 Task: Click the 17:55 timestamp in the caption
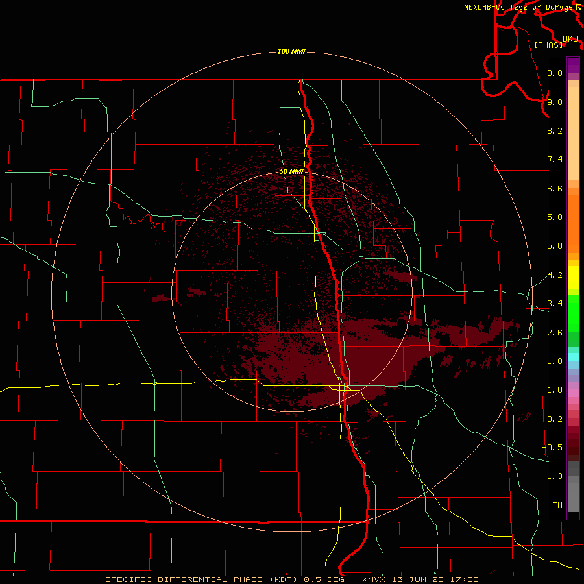(464, 579)
